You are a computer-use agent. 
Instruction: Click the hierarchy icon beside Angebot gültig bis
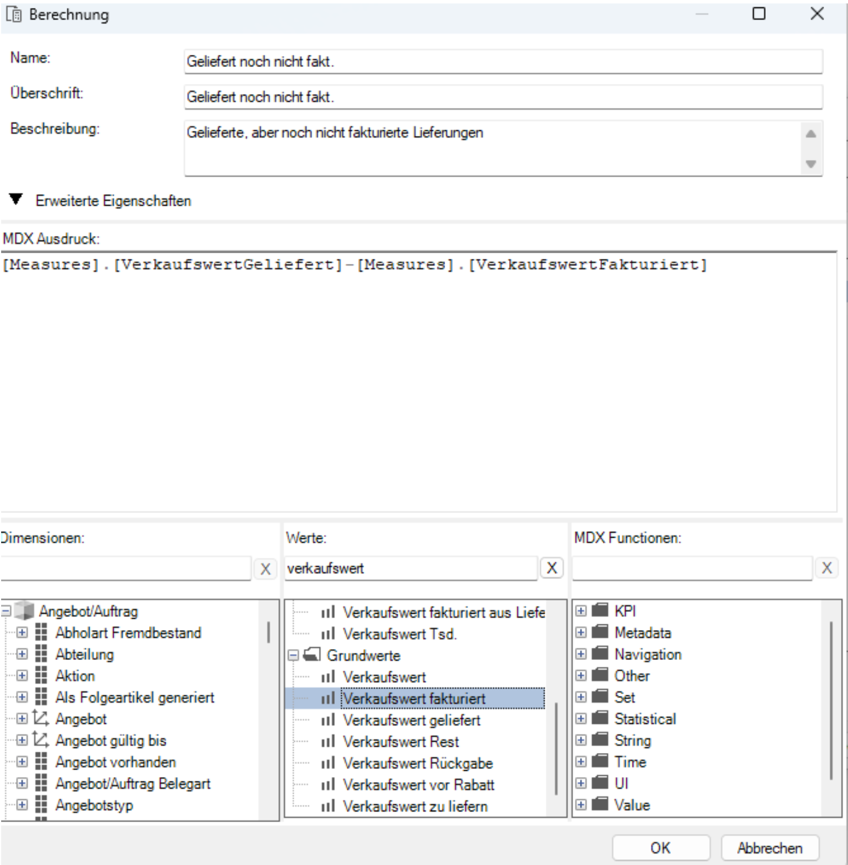[41, 740]
